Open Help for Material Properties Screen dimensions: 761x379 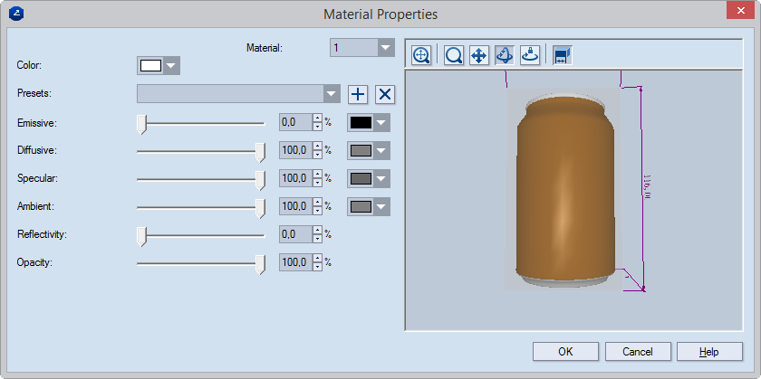click(x=709, y=351)
